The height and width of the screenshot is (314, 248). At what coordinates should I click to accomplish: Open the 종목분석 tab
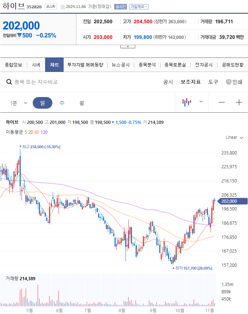click(x=147, y=65)
